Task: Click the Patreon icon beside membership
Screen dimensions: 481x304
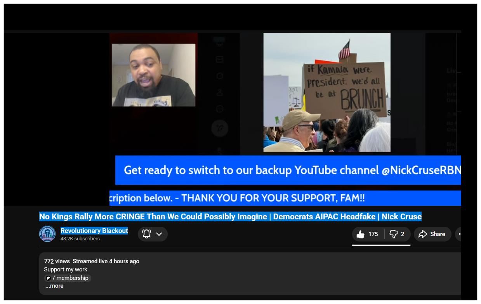Action: click(49, 278)
